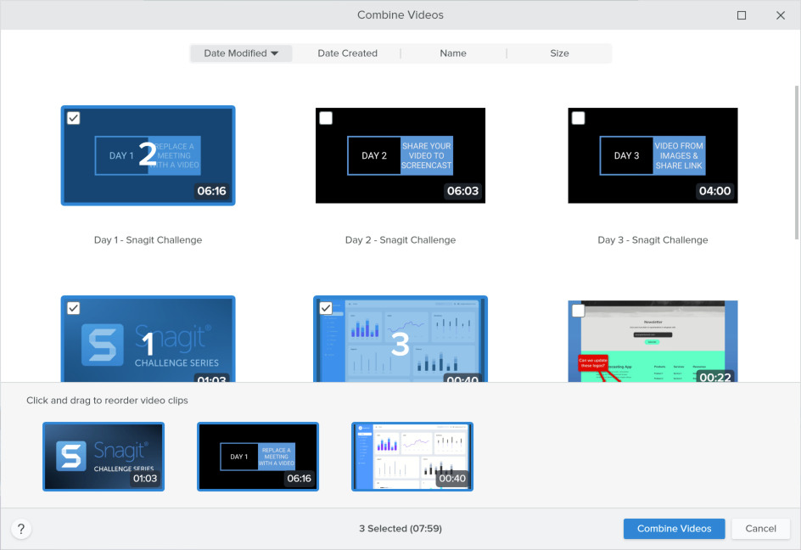Screen dimensions: 801x550
Task: Sort videos by Date Created
Action: [347, 53]
